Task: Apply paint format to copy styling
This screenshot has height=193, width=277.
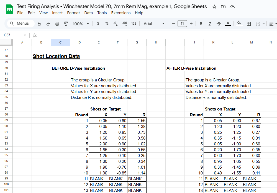Action: (66, 24)
